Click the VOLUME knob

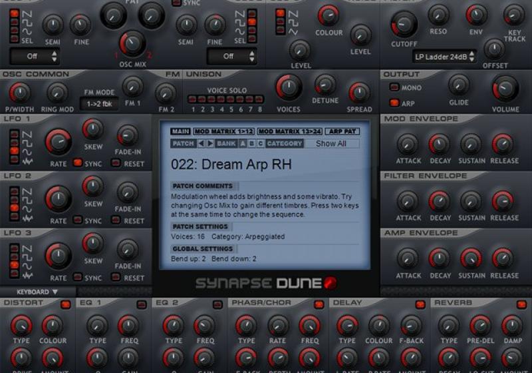(x=505, y=89)
